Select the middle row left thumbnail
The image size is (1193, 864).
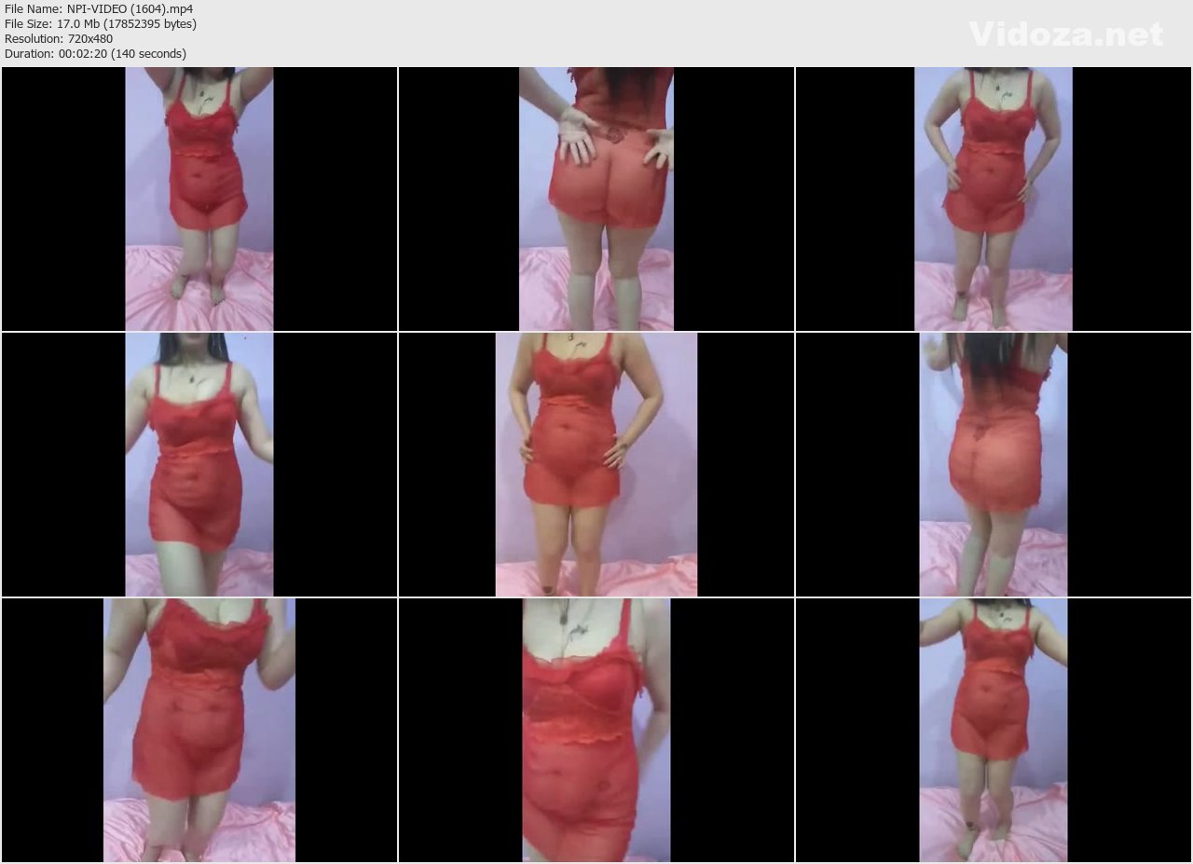[199, 464]
